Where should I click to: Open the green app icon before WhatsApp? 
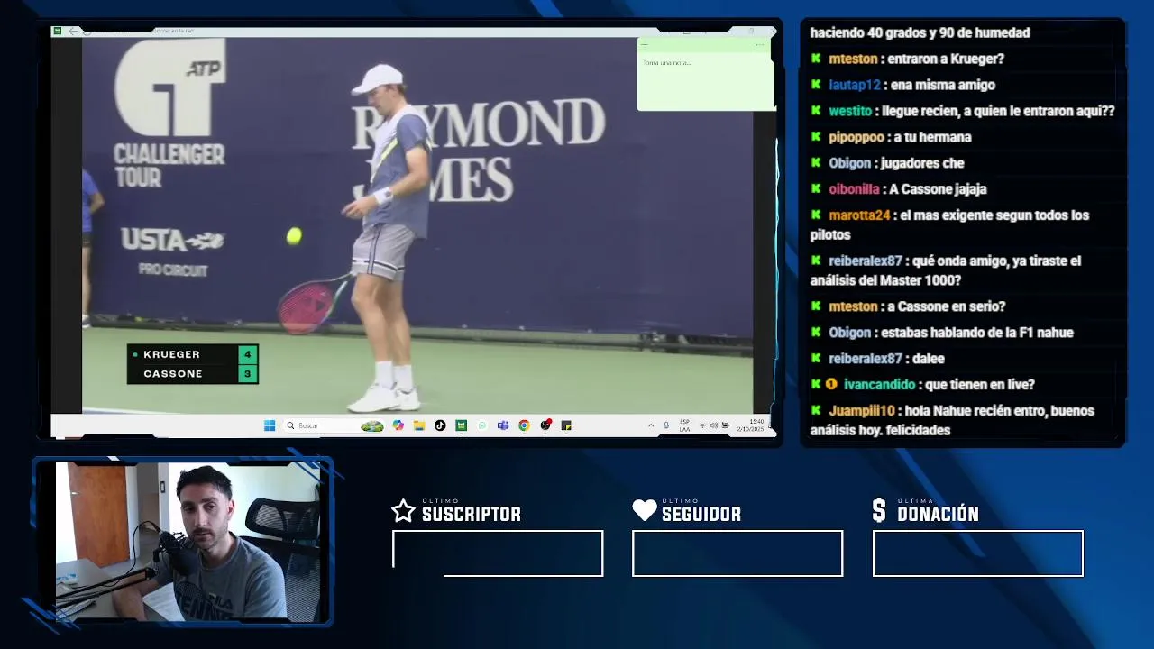coord(461,425)
